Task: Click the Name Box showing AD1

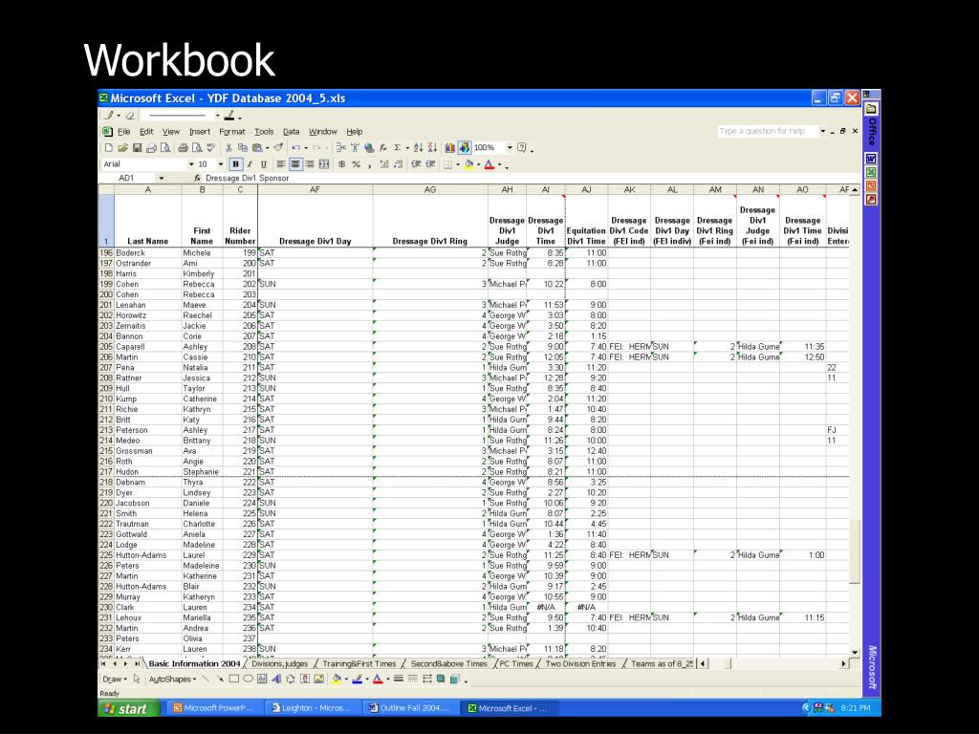Action: 130,179
